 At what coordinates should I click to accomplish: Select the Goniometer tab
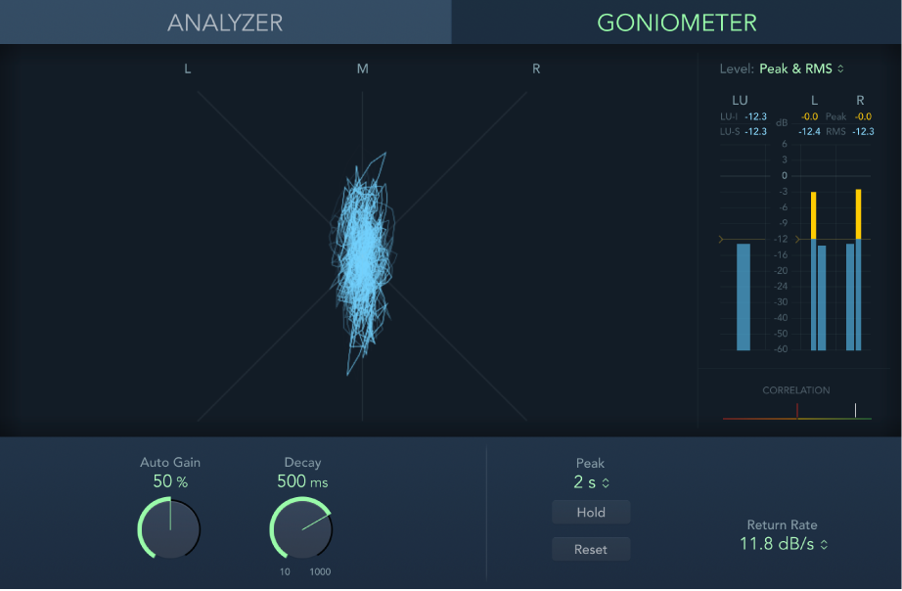click(x=676, y=22)
